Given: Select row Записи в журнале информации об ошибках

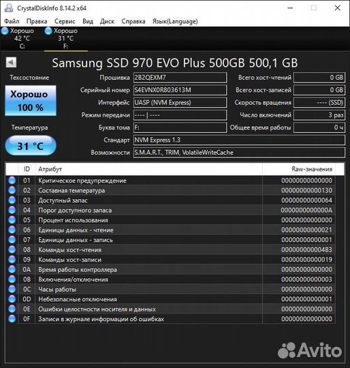Looking at the screenshot, I should coord(170,319).
